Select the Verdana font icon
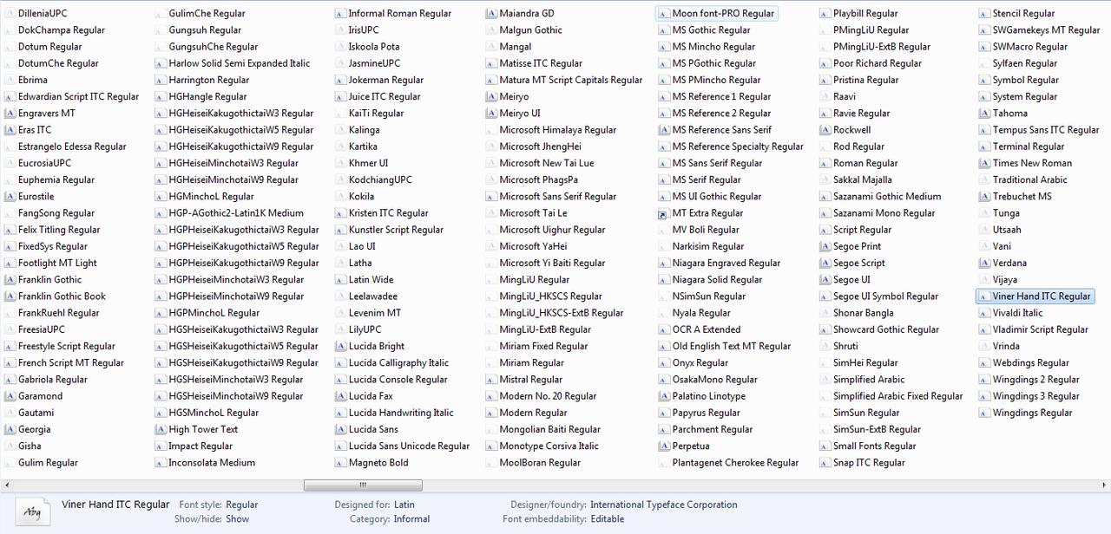1111x534 pixels. pos(985,263)
